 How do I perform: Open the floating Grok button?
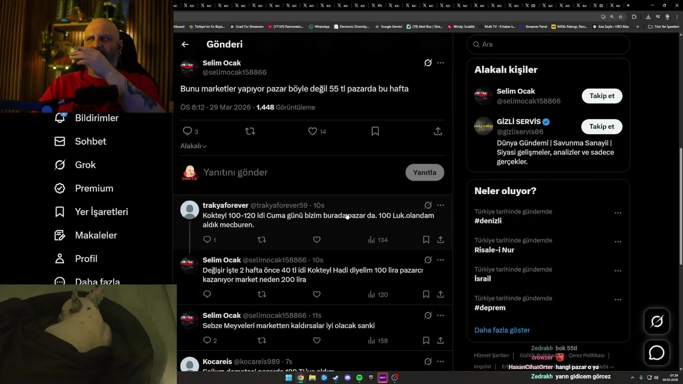(x=656, y=321)
